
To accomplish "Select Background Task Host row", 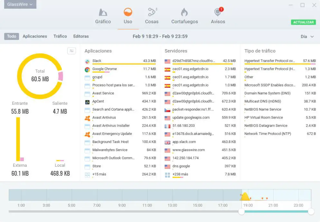I will [x=120, y=142].
